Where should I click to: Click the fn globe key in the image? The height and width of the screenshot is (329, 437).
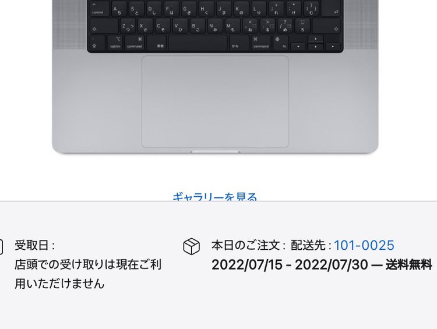(280, 43)
